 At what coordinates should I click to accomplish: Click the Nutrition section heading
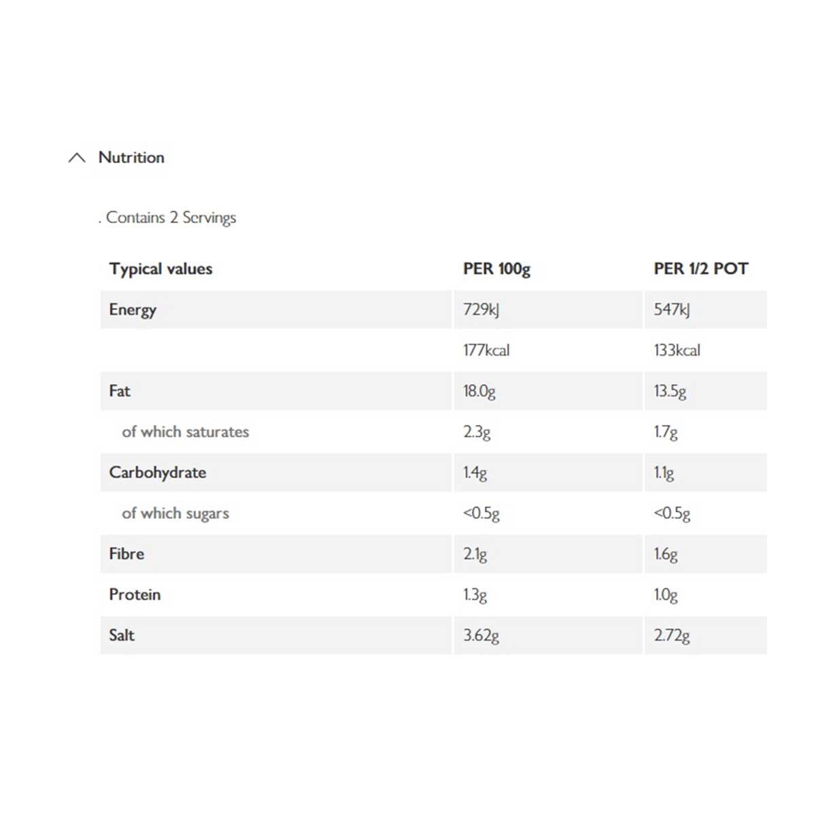click(131, 157)
